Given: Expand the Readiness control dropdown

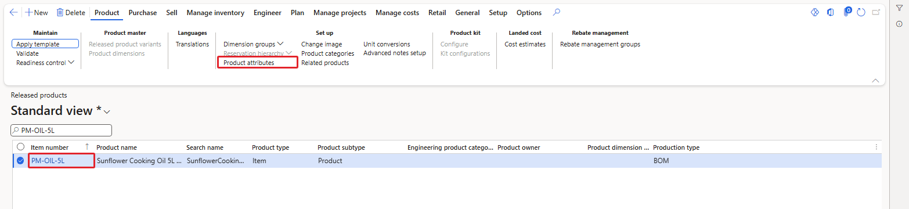Looking at the screenshot, I should click(x=71, y=63).
